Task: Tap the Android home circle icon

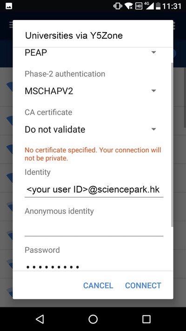Action: click(x=93, y=319)
